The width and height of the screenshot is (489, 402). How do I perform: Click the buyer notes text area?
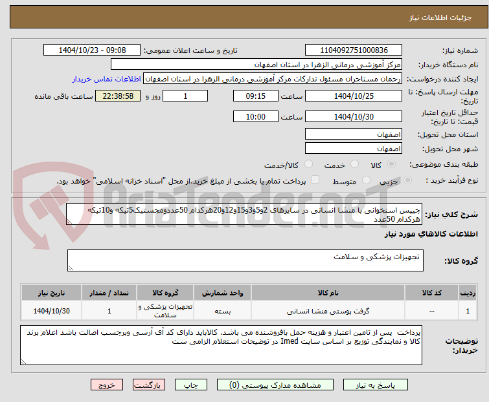[x=221, y=344]
